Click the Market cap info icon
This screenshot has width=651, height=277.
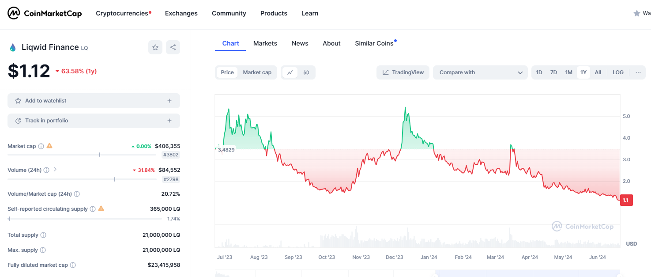pyautogui.click(x=41, y=146)
